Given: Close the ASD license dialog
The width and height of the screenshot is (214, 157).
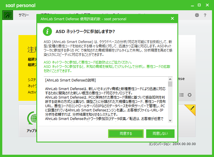Looking at the screenshot, I should [172, 18].
